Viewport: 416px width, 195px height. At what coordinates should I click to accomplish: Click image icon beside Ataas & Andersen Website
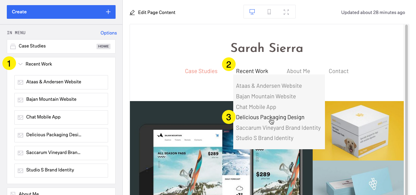[20, 82]
